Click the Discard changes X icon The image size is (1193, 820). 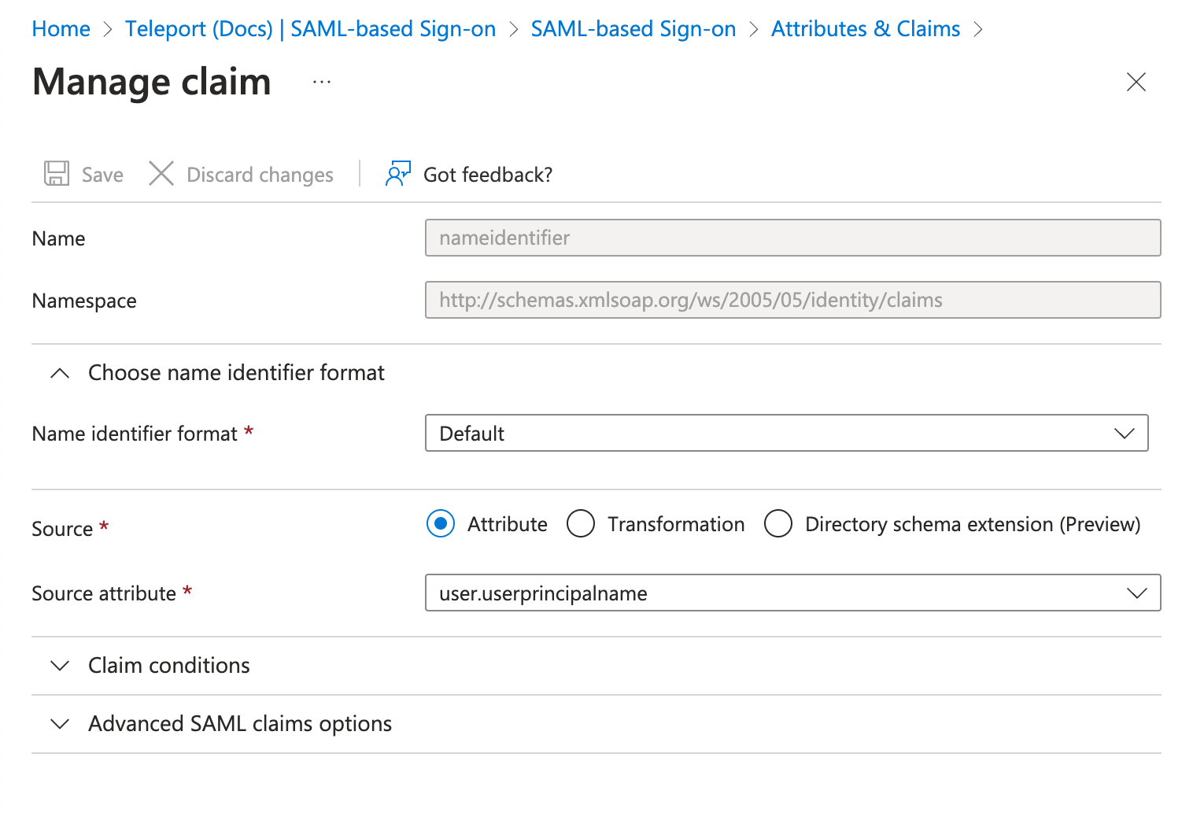tap(161, 173)
